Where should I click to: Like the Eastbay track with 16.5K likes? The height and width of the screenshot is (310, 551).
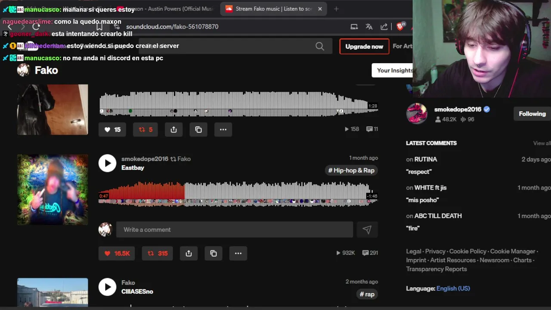point(117,253)
